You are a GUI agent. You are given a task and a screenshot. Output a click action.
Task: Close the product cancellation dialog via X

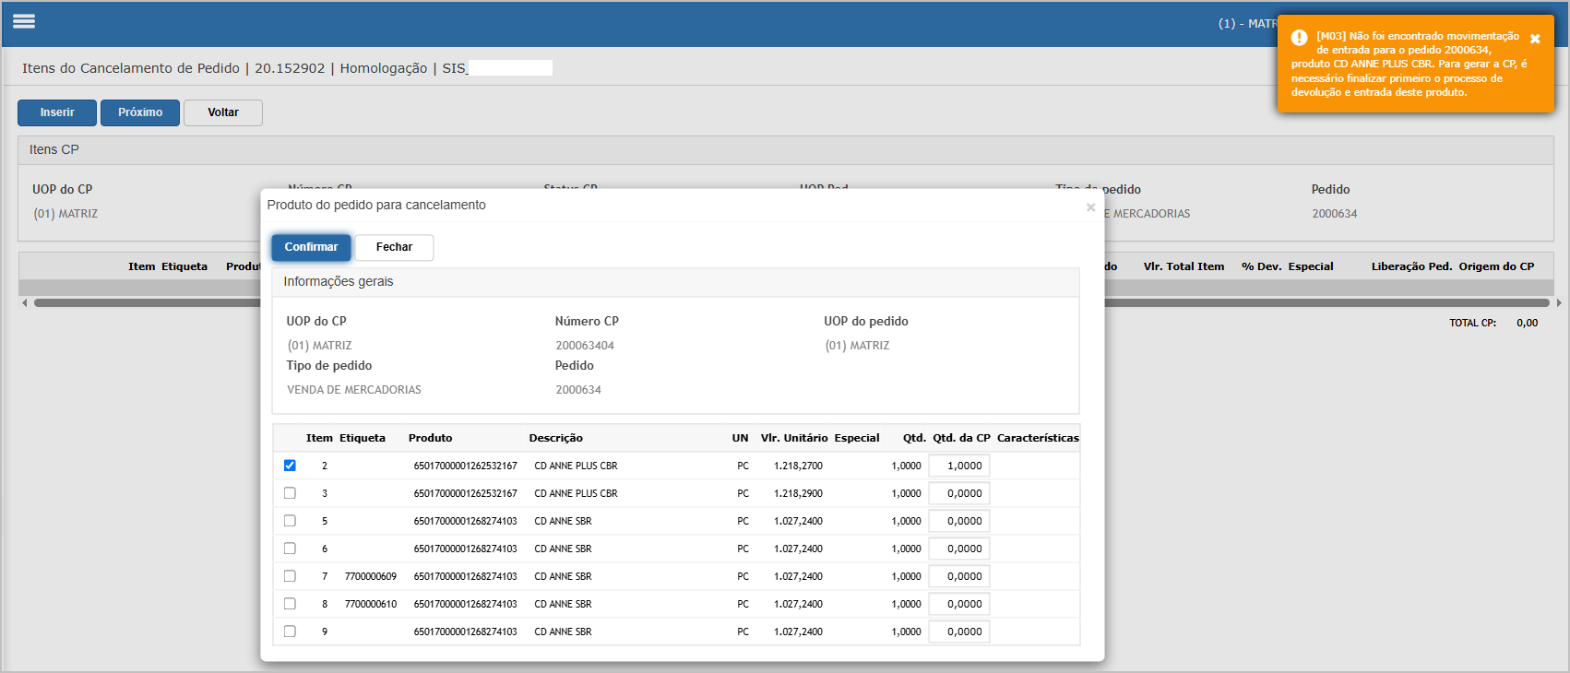pyautogui.click(x=1090, y=207)
